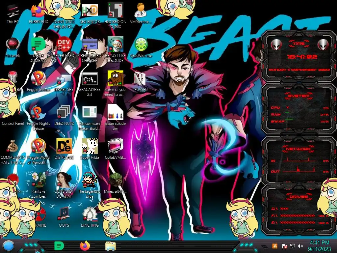Launch Firefox from the taskbar

pos(85,246)
